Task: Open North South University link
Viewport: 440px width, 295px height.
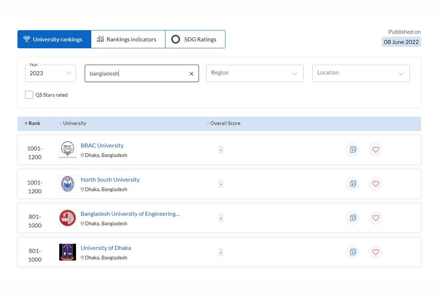Action: [110, 180]
